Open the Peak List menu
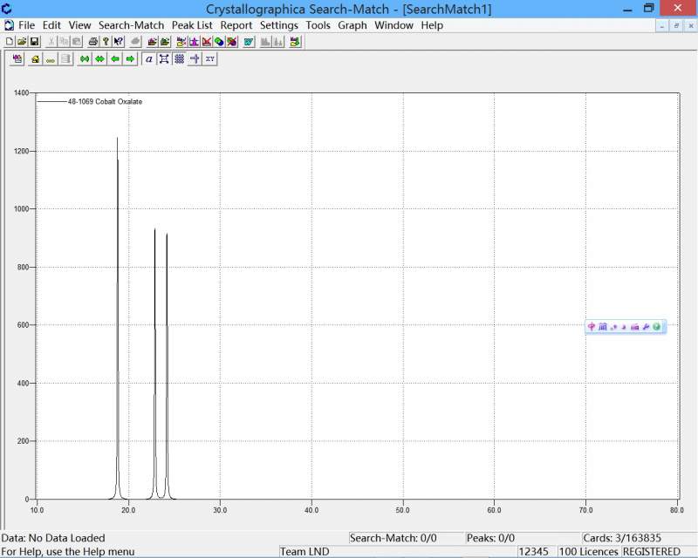This screenshot has height=558, width=698. point(192,25)
